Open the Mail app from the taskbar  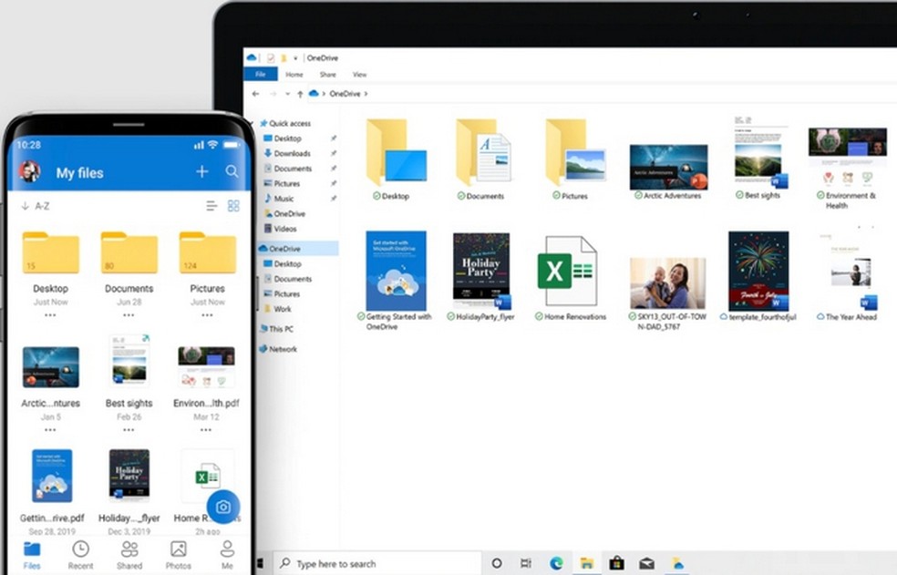click(647, 563)
